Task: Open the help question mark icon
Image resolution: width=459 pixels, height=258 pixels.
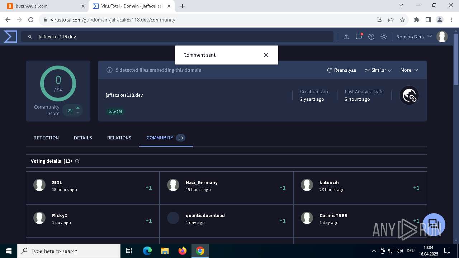Action: coord(371,37)
